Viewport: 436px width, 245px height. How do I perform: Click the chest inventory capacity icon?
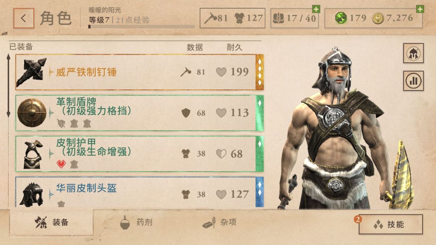(x=278, y=18)
